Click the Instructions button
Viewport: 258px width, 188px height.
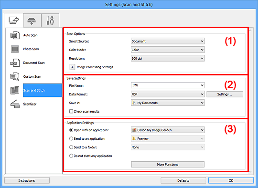[x=27, y=181]
